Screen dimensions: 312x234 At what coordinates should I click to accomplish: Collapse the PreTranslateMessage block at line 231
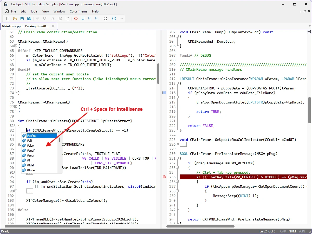pos(177,158)
